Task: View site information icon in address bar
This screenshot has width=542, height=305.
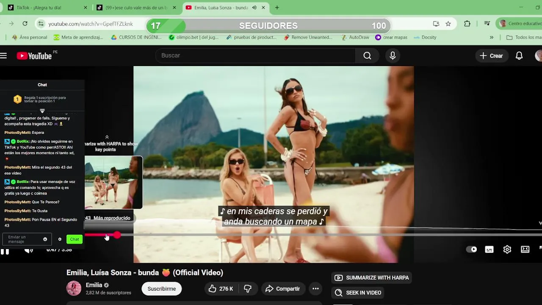Action: click(x=41, y=24)
